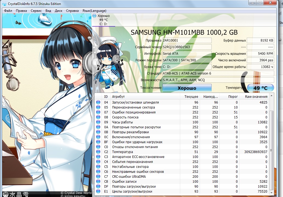Click the Хорошо health status button
Image resolution: width=283 pixels, height=197 pixels.
(187, 88)
